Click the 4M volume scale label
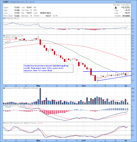137x142 pixels. 133,88
